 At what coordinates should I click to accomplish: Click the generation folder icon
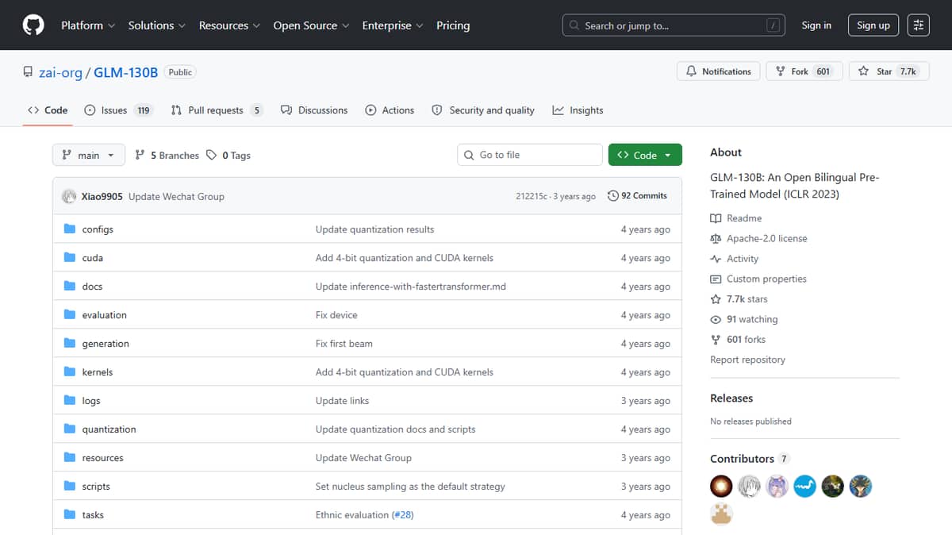(70, 344)
